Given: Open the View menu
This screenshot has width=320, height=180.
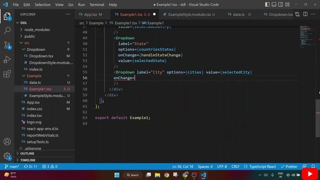Looking at the screenshot, I should coord(59,4).
